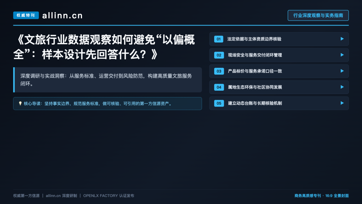
Task: Click the 01 number badge
Action: click(218, 39)
